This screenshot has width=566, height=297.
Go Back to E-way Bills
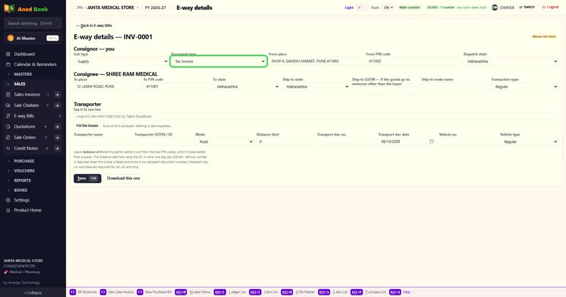pos(94,25)
